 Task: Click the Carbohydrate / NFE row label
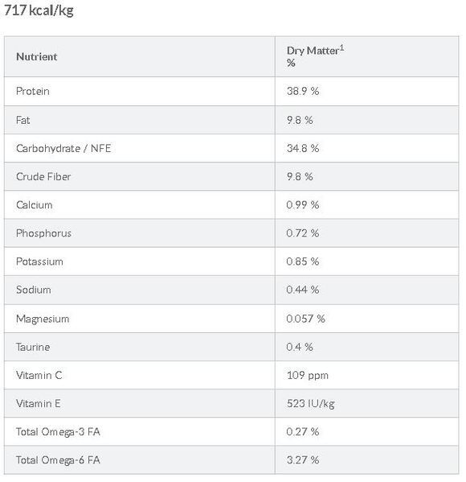(x=63, y=149)
